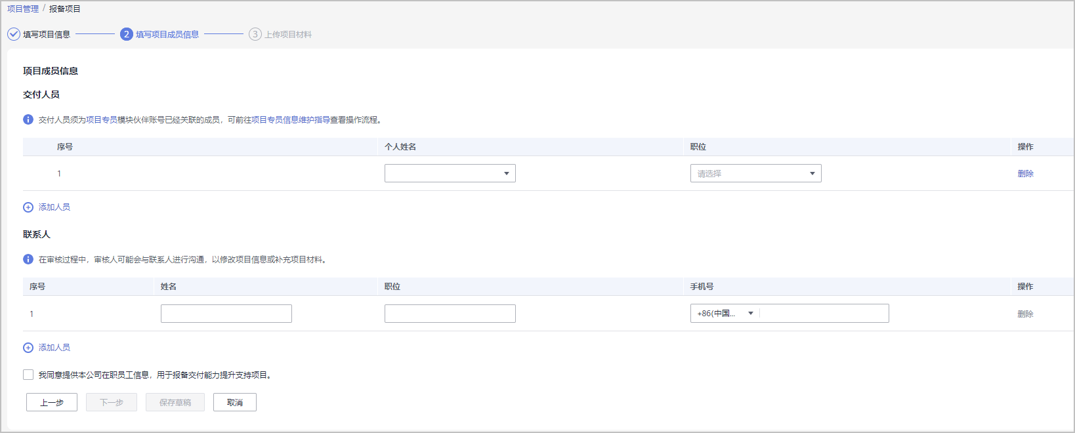This screenshot has height=433, width=1075.
Task: Go to 项目管理 breadcrumb
Action: coord(23,9)
